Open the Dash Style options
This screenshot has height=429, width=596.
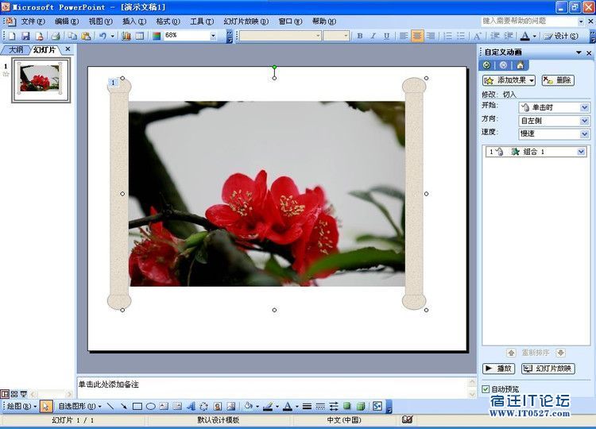point(320,406)
